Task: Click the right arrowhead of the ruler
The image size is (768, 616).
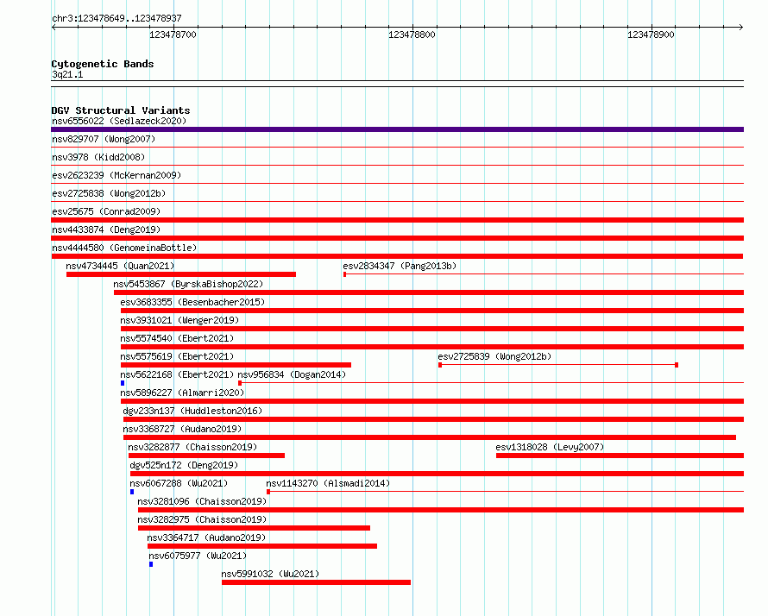Action: [741, 28]
